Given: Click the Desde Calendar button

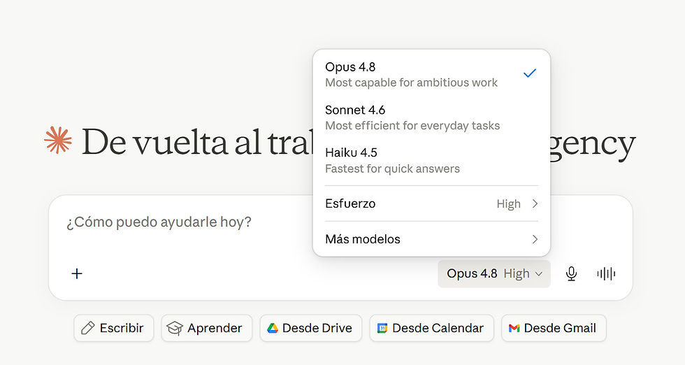Looking at the screenshot, I should [432, 328].
